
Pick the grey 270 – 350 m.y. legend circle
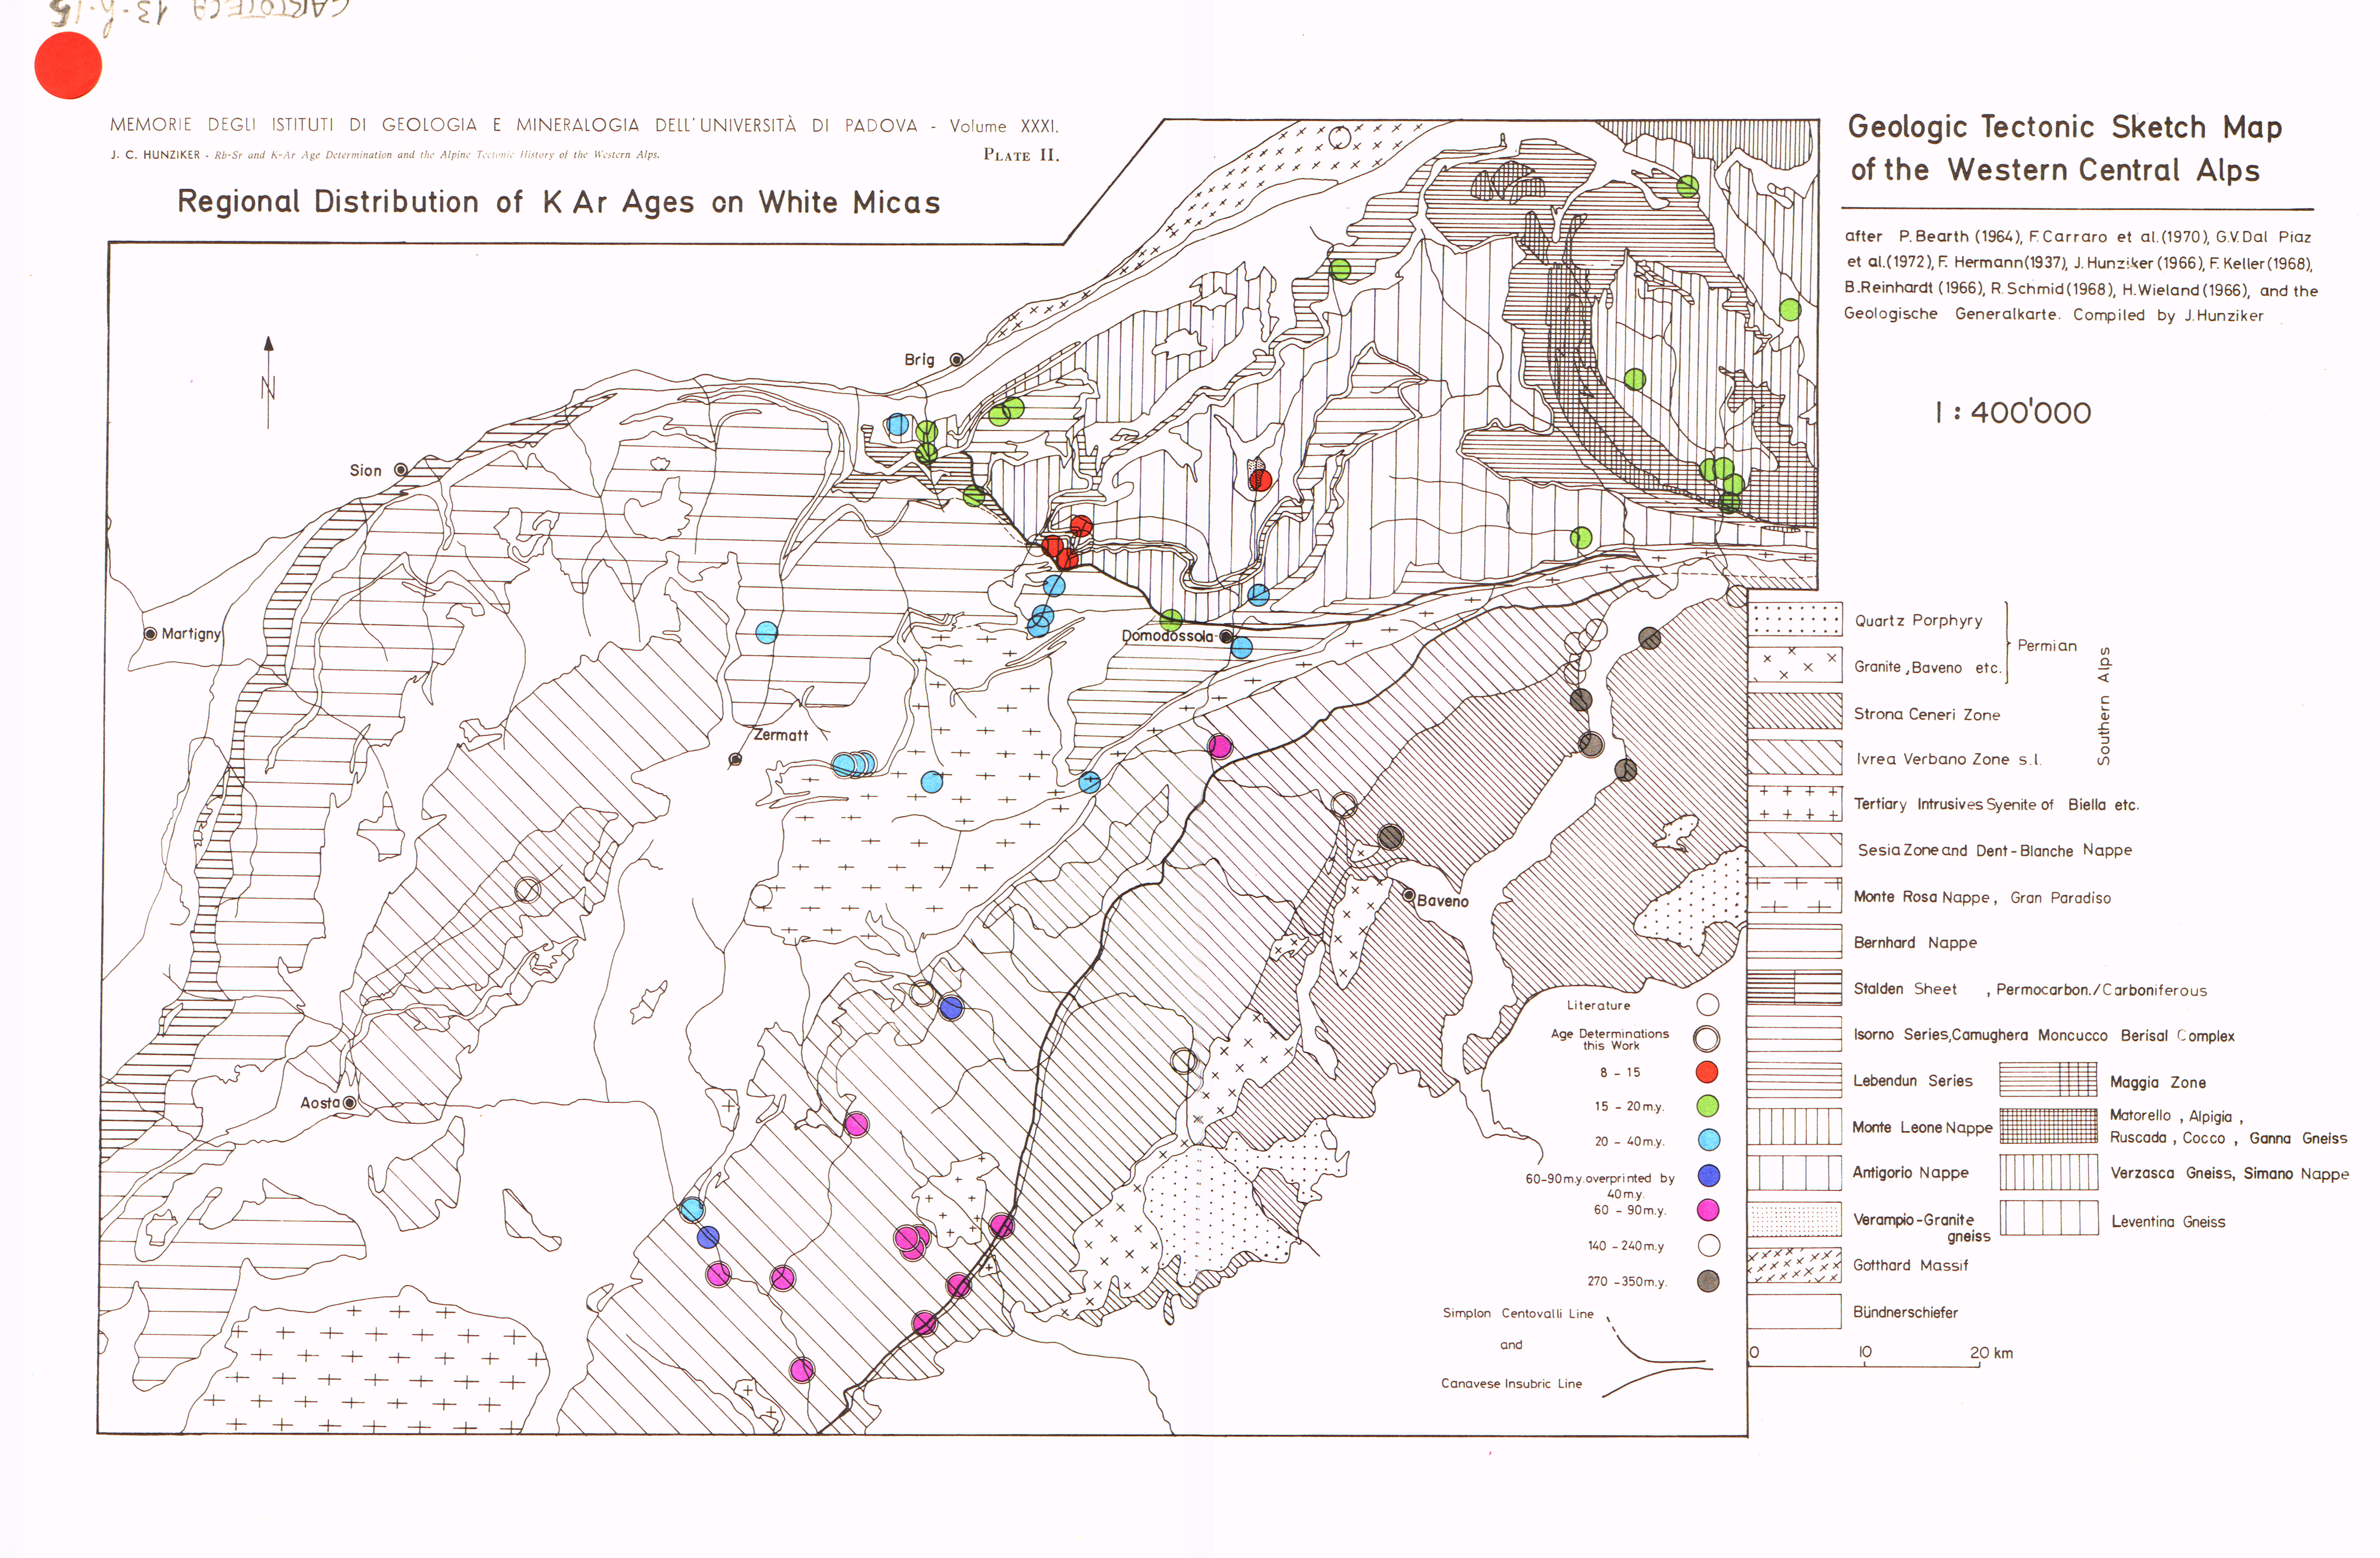[1708, 1281]
